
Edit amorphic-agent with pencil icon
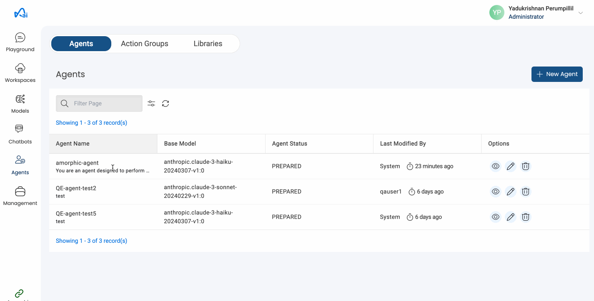point(511,166)
